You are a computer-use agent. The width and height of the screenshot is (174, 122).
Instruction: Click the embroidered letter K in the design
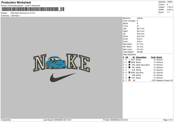pos(72,61)
